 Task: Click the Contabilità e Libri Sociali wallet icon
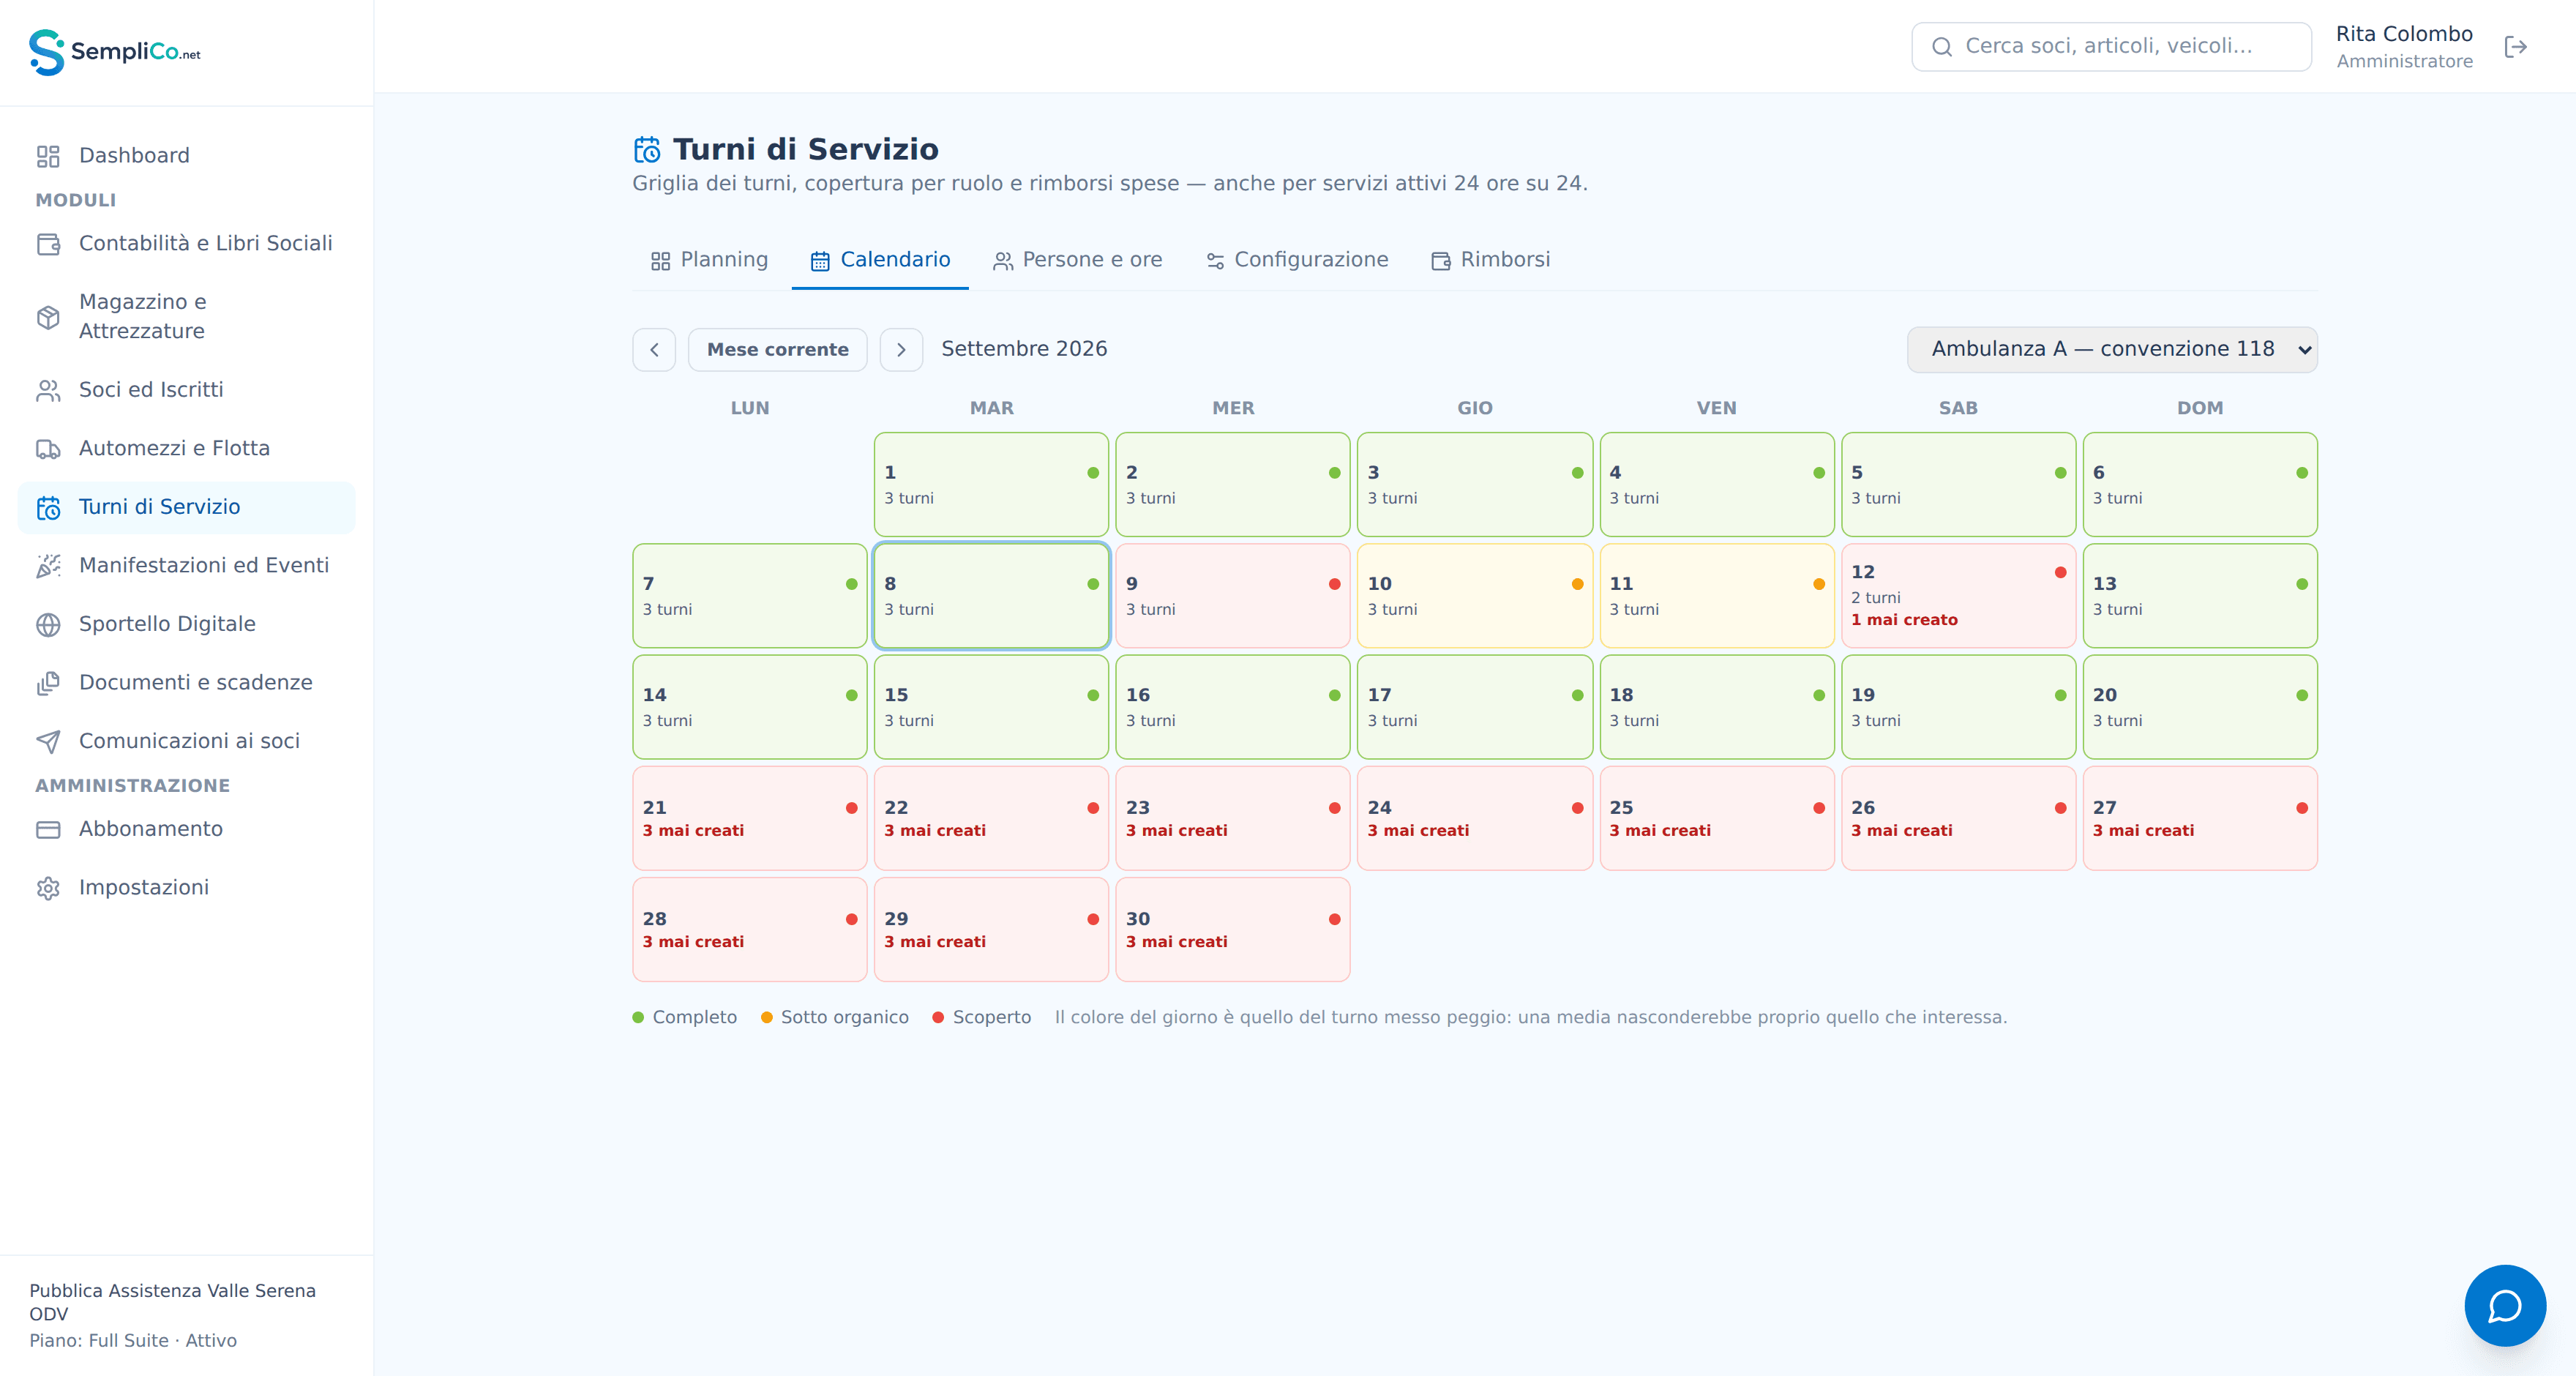click(x=48, y=244)
